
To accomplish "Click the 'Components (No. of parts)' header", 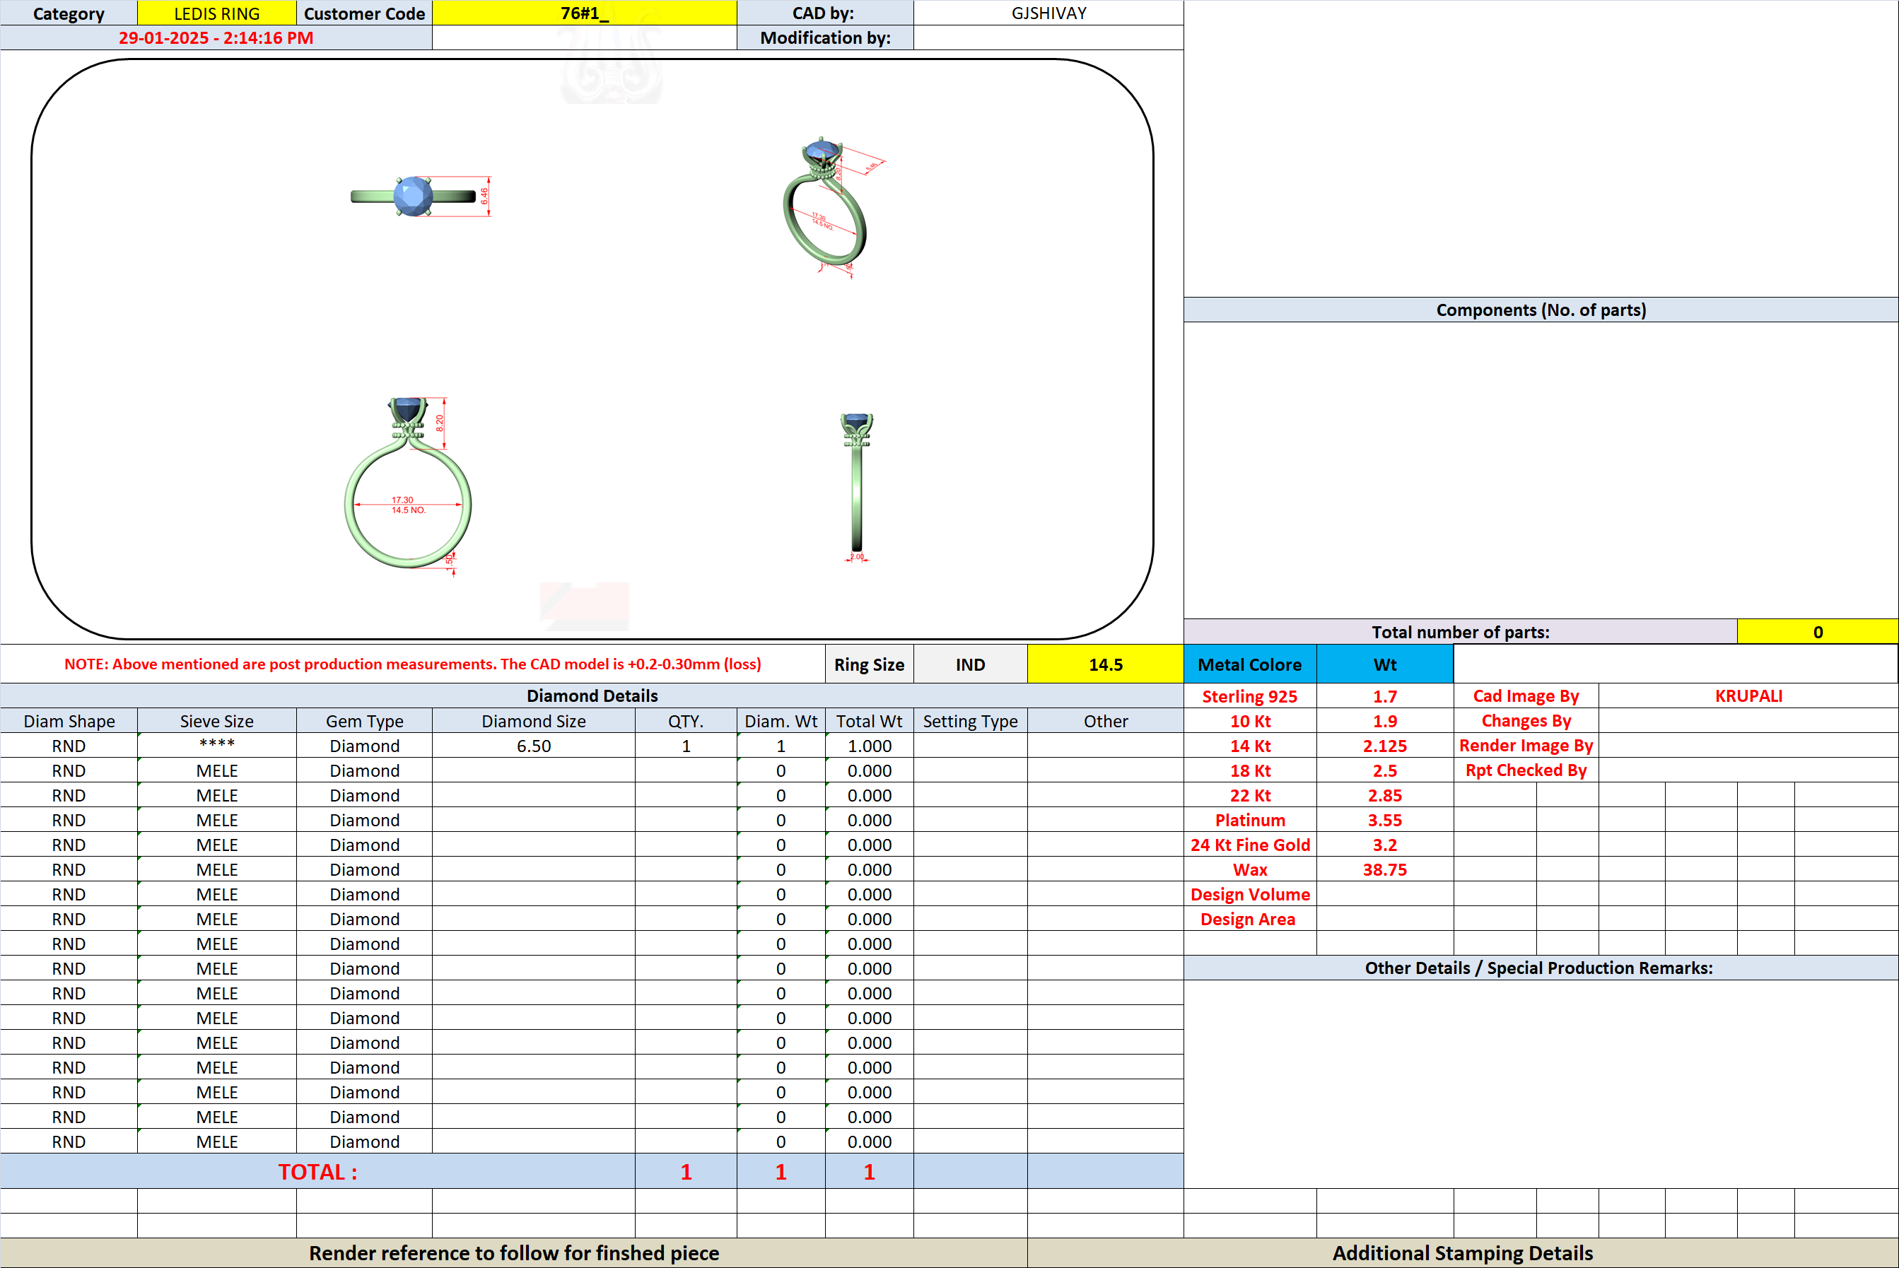I will point(1541,310).
